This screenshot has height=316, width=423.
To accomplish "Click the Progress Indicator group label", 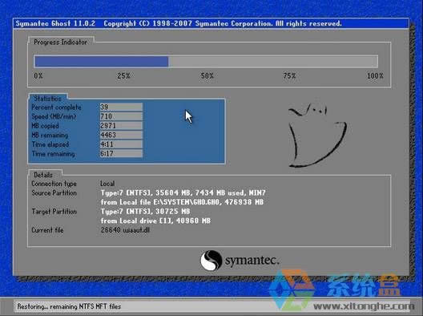I will (61, 43).
